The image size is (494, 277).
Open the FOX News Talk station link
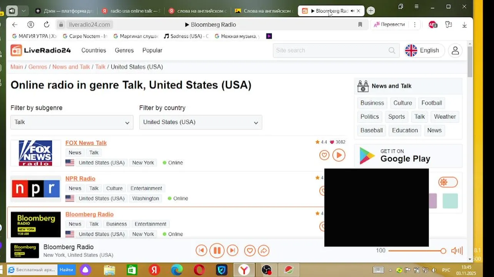click(86, 143)
